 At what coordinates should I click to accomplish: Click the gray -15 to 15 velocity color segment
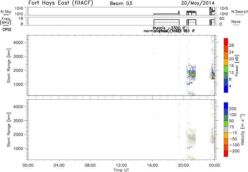click(226, 130)
